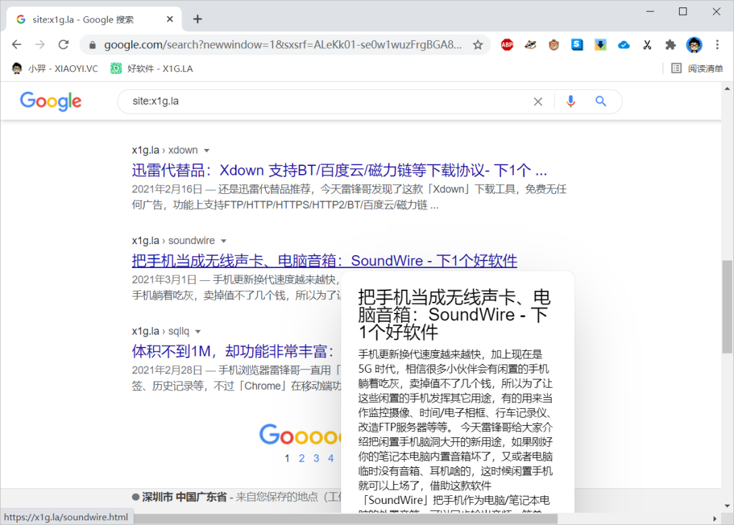
Task: Open the scissors extension icon
Action: pyautogui.click(x=648, y=45)
